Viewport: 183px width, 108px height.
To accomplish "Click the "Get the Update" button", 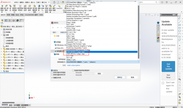I will point(168,67).
